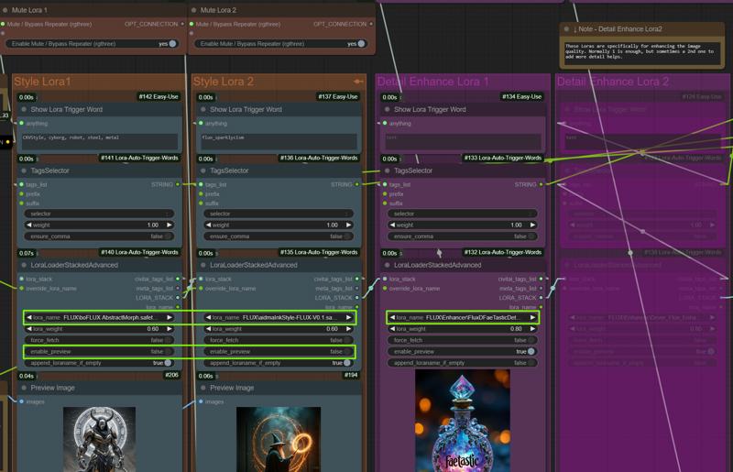Click the prefix input slot in Detail Enhance Lora 1 TagsSelector

[x=385, y=194]
